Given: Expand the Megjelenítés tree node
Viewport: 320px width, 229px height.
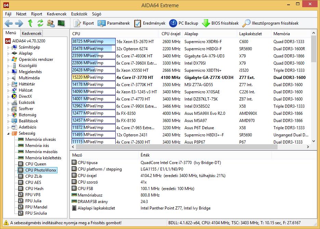Looking at the screenshot, I should (x=8, y=72).
